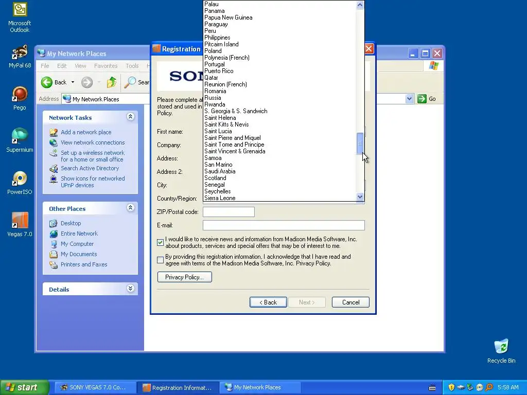Click the Entire Network icon
The image size is (527, 395).
pyautogui.click(x=54, y=234)
